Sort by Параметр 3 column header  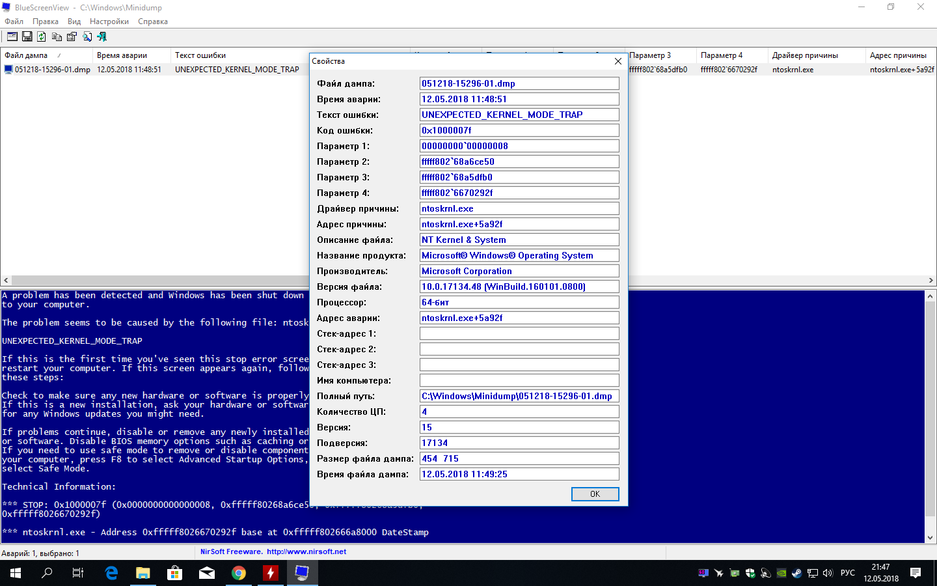662,55
